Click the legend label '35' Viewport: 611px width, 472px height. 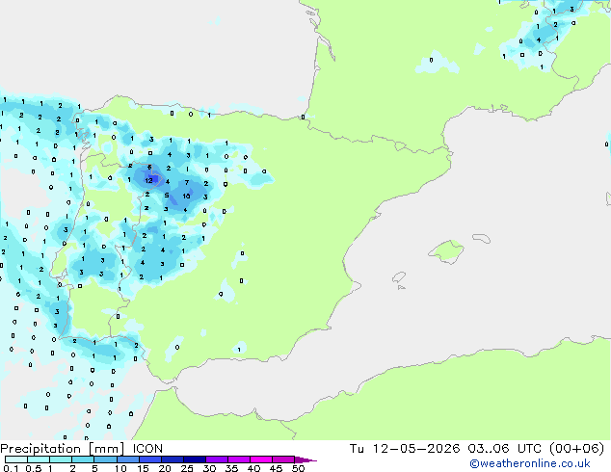click(x=232, y=468)
